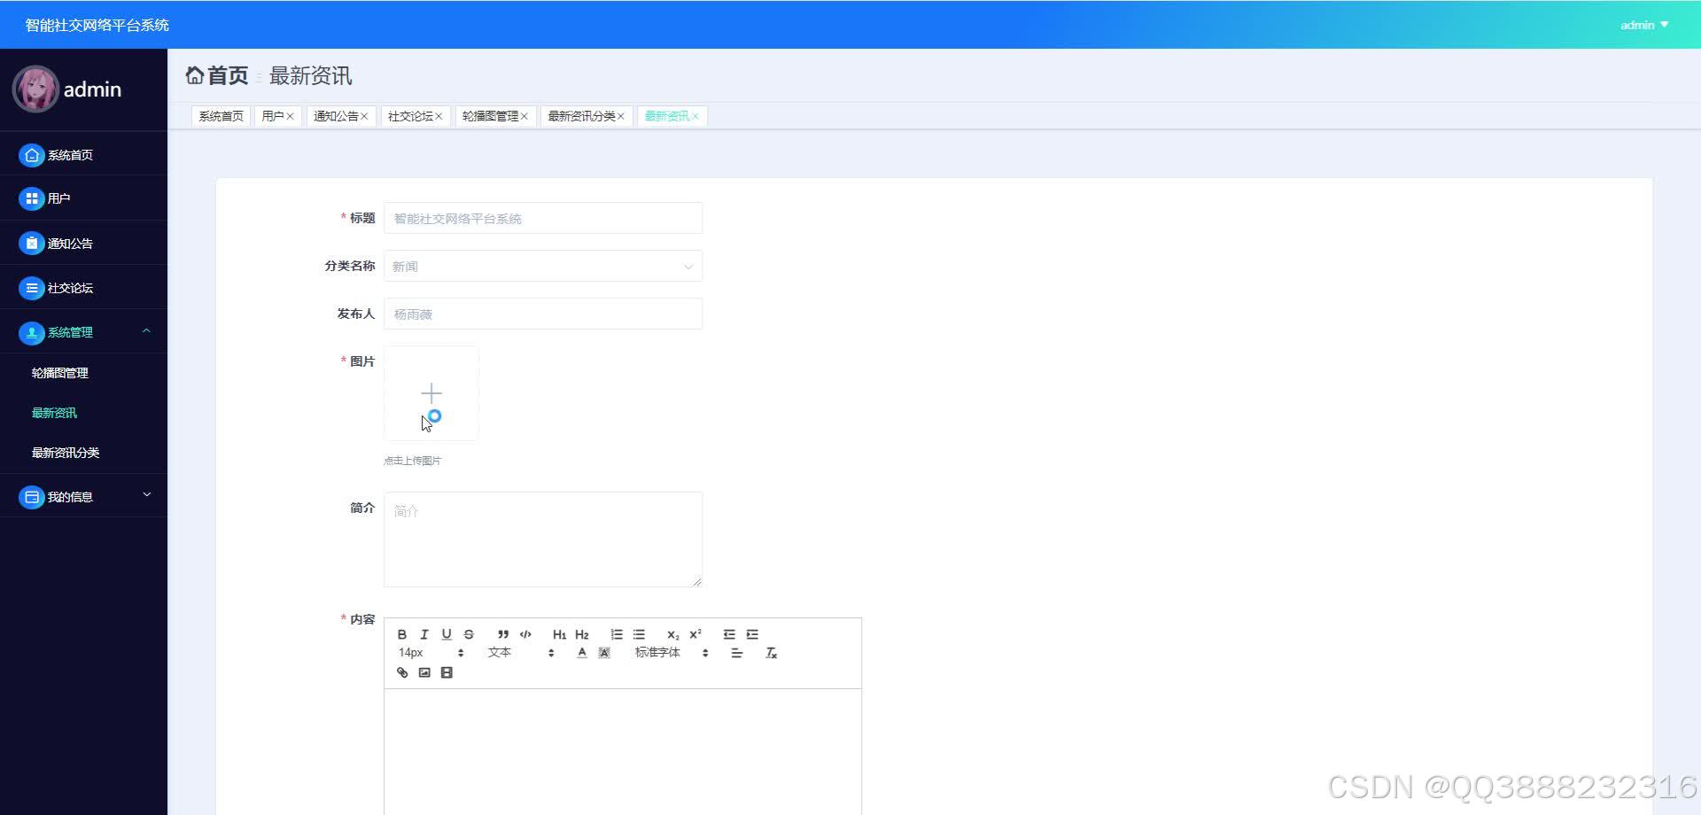This screenshot has height=815, width=1701.
Task: Switch to the 系统首页 tab
Action: click(221, 116)
